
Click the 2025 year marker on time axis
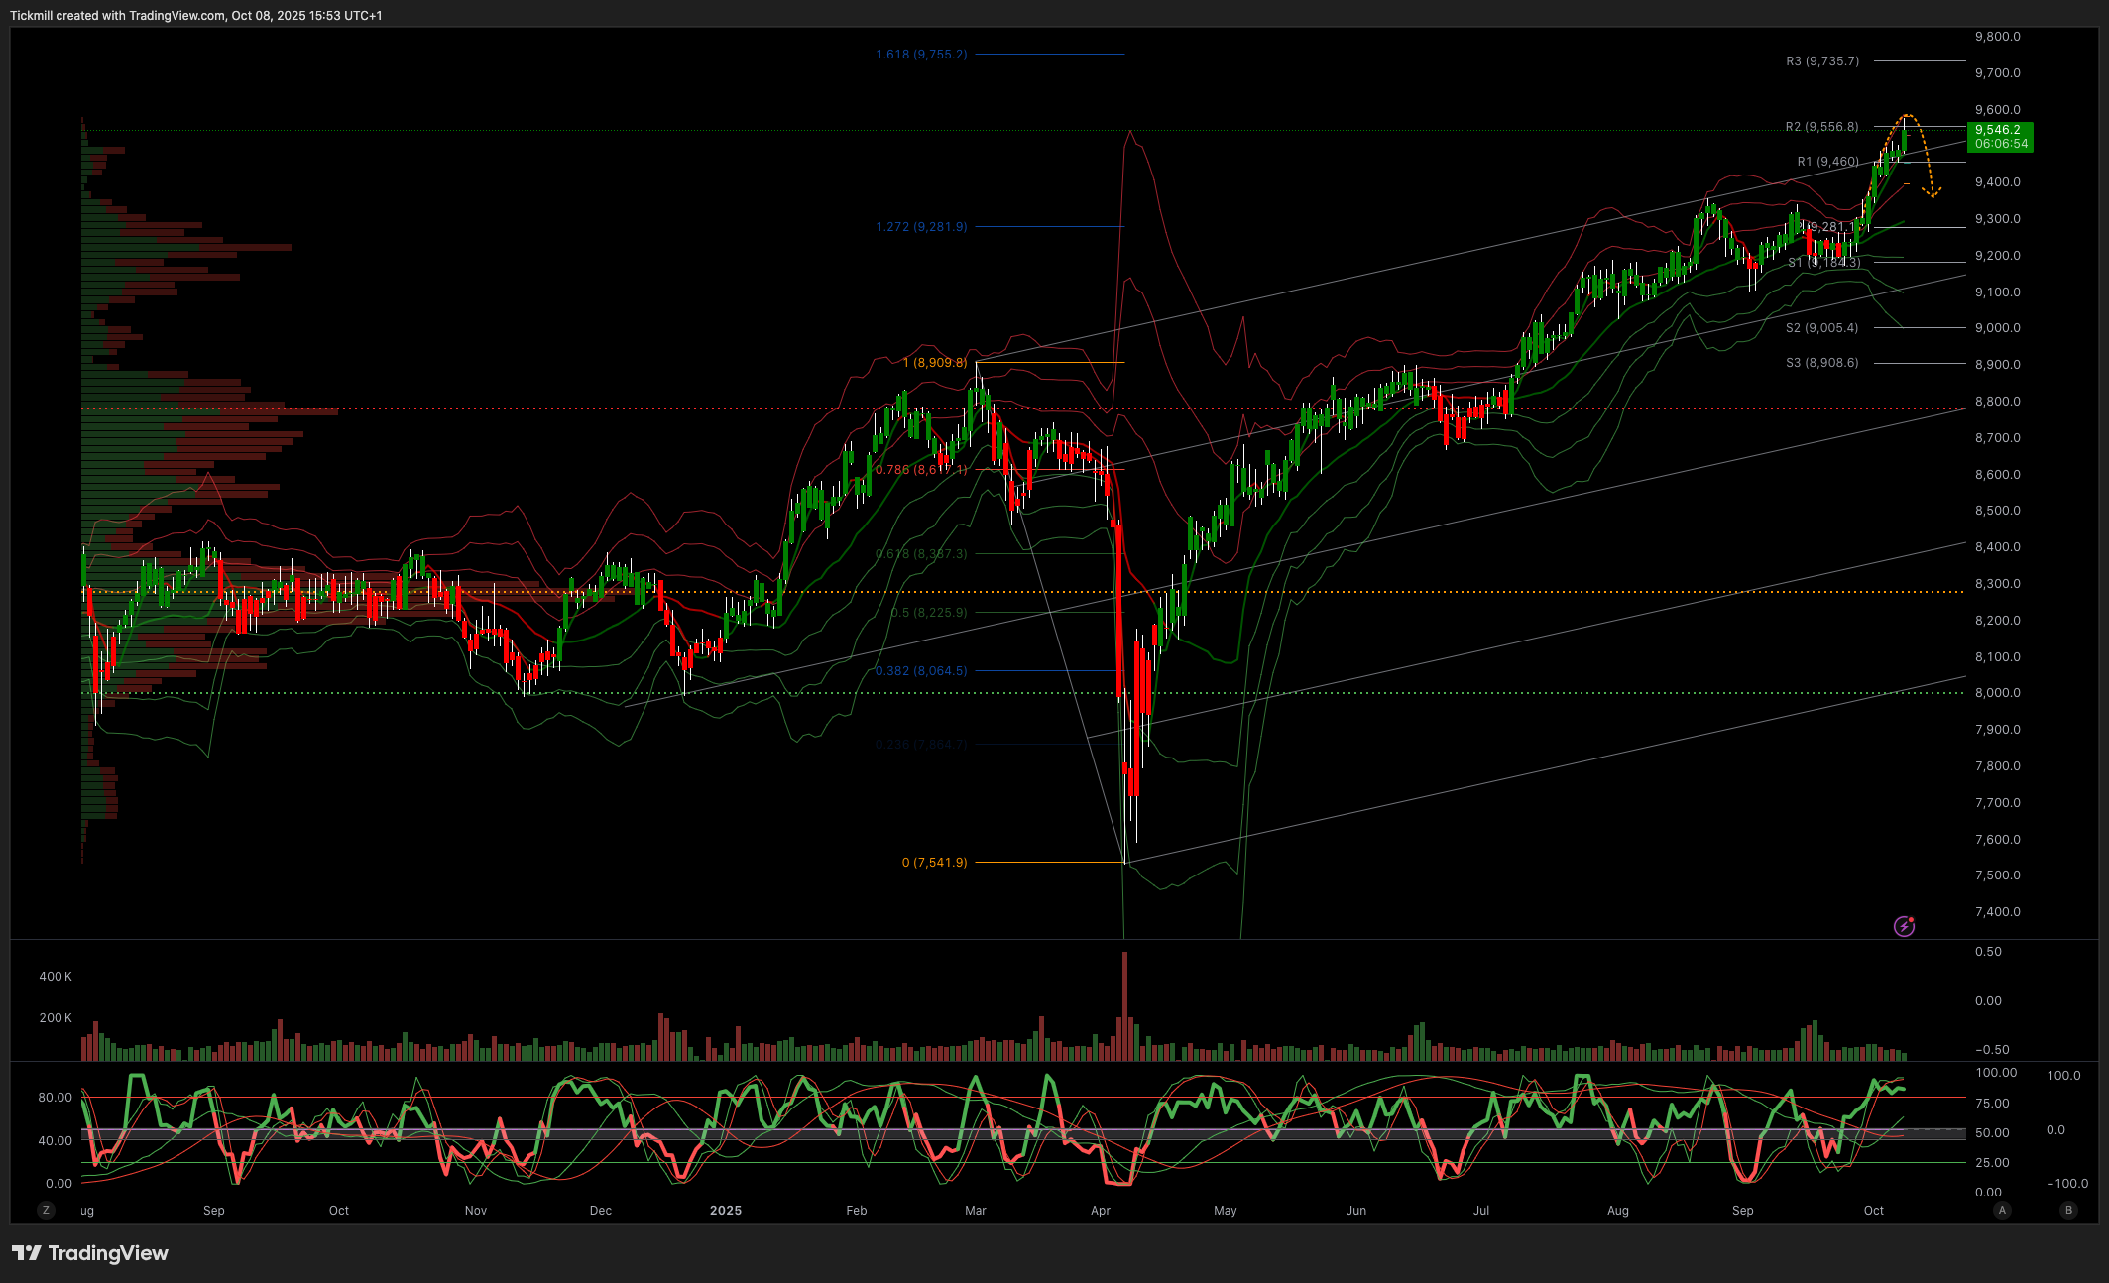(x=726, y=1210)
